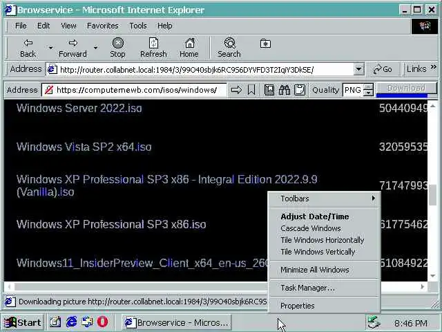442x332 pixels.
Task: Click the Forward arrow icon
Action: (x=73, y=43)
